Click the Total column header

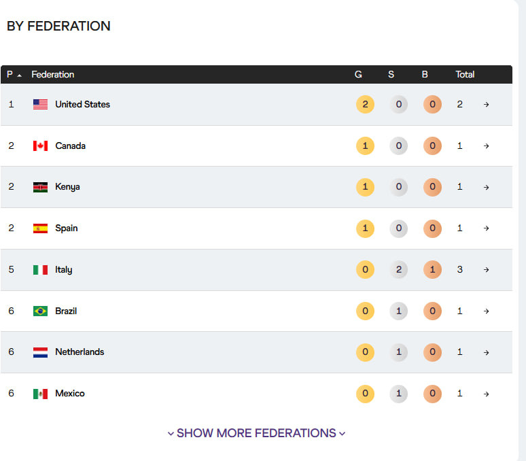coord(465,75)
